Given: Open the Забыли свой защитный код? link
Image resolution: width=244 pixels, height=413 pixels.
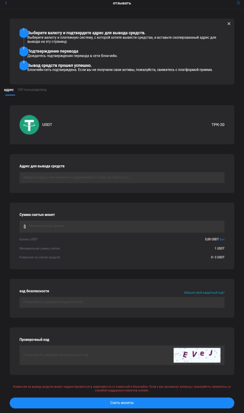Looking at the screenshot, I should coord(204,293).
